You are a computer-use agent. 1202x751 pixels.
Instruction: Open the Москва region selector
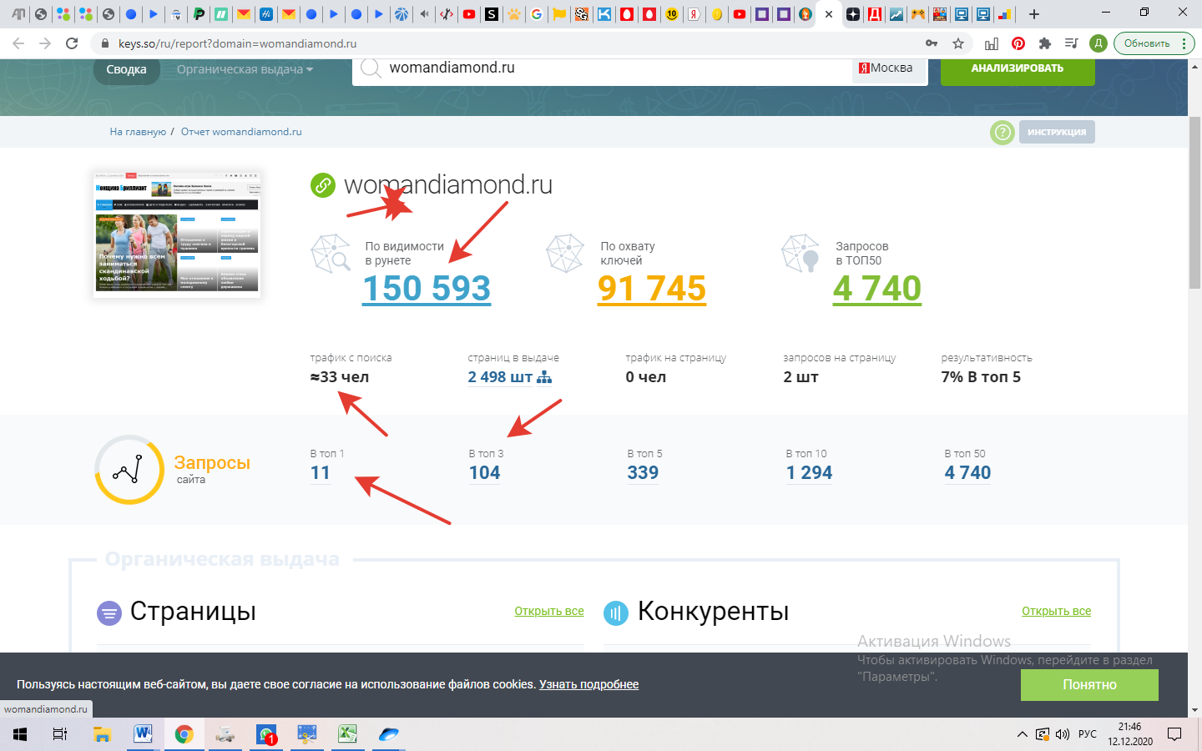[x=890, y=68]
